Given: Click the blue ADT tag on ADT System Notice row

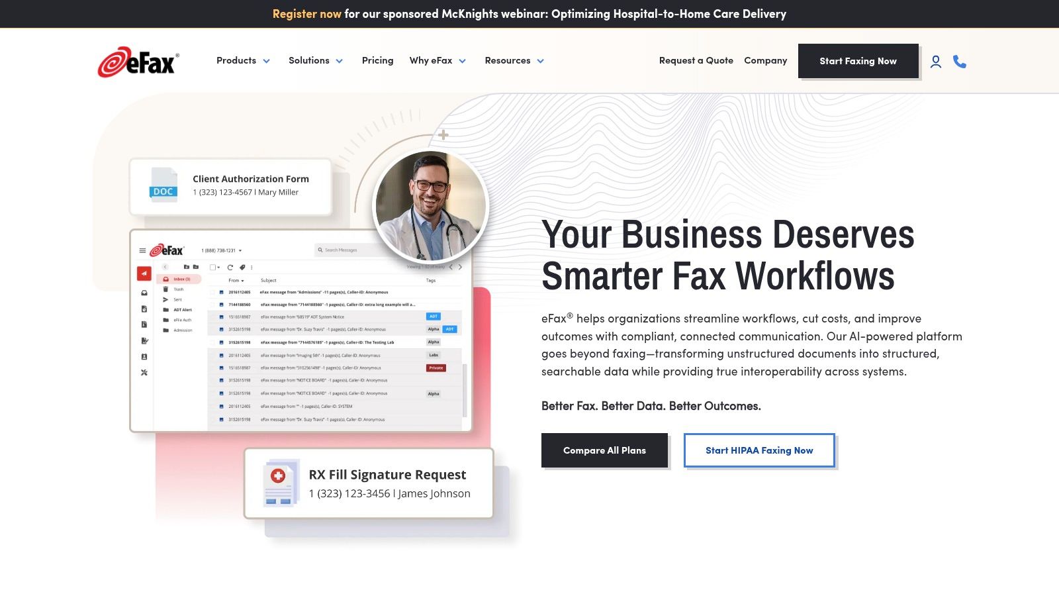Looking at the screenshot, I should point(434,317).
